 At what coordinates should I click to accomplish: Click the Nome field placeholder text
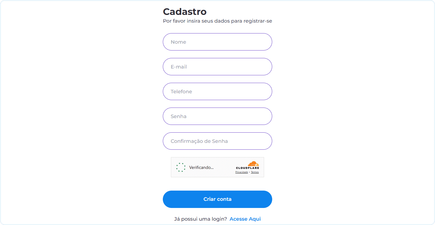tap(178, 42)
